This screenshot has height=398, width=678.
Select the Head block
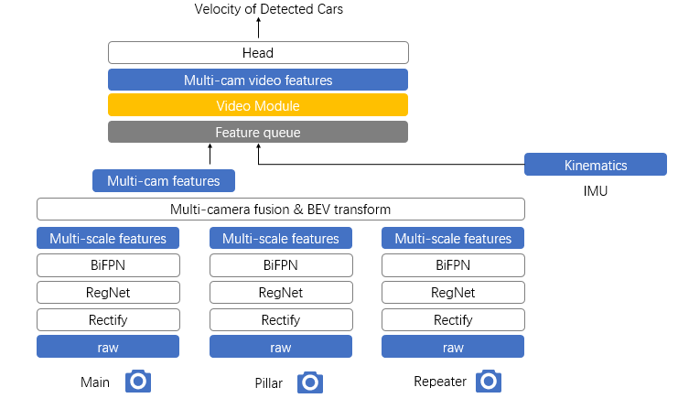[x=258, y=53]
